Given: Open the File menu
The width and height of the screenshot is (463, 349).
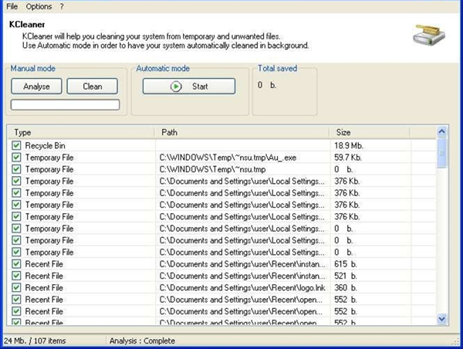Looking at the screenshot, I should pos(12,6).
